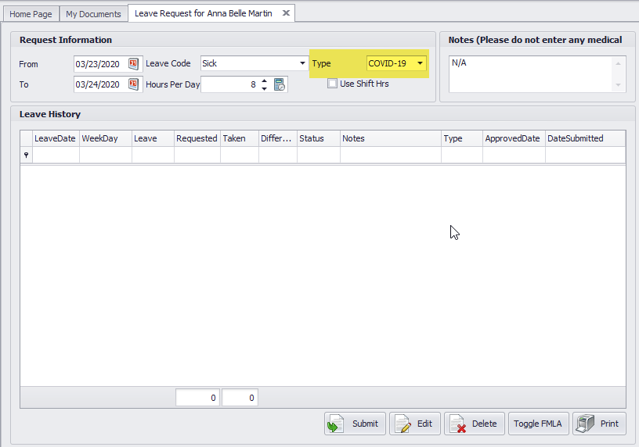Open the To date calendar picker icon
639x447 pixels.
click(133, 84)
